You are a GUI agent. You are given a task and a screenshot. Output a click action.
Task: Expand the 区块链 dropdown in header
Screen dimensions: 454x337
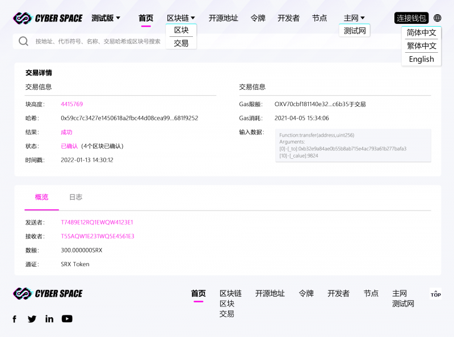(181, 18)
